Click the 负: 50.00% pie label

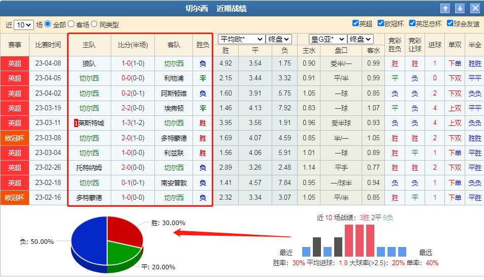37,241
